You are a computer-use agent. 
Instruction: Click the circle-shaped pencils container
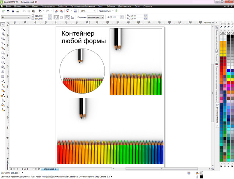tap(82, 71)
